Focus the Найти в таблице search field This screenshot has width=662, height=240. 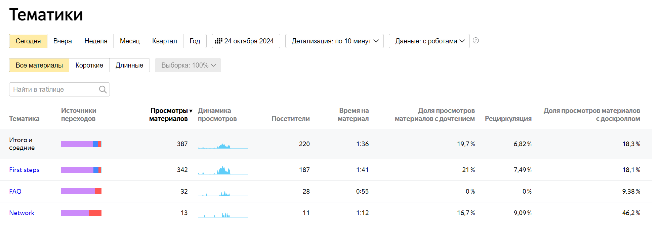pos(54,89)
